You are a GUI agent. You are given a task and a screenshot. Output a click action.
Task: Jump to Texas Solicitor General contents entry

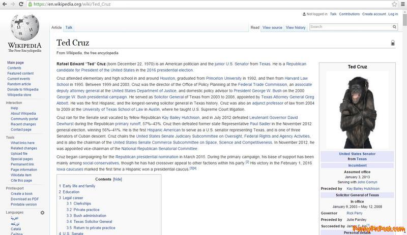click(x=93, y=222)
